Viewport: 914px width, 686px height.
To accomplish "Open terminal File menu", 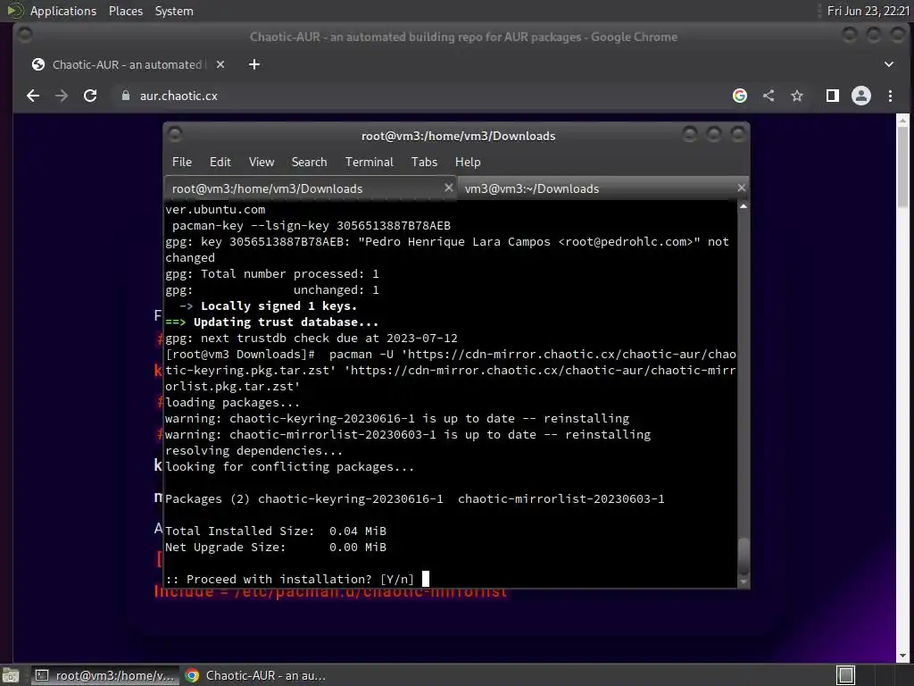I will click(x=182, y=163).
